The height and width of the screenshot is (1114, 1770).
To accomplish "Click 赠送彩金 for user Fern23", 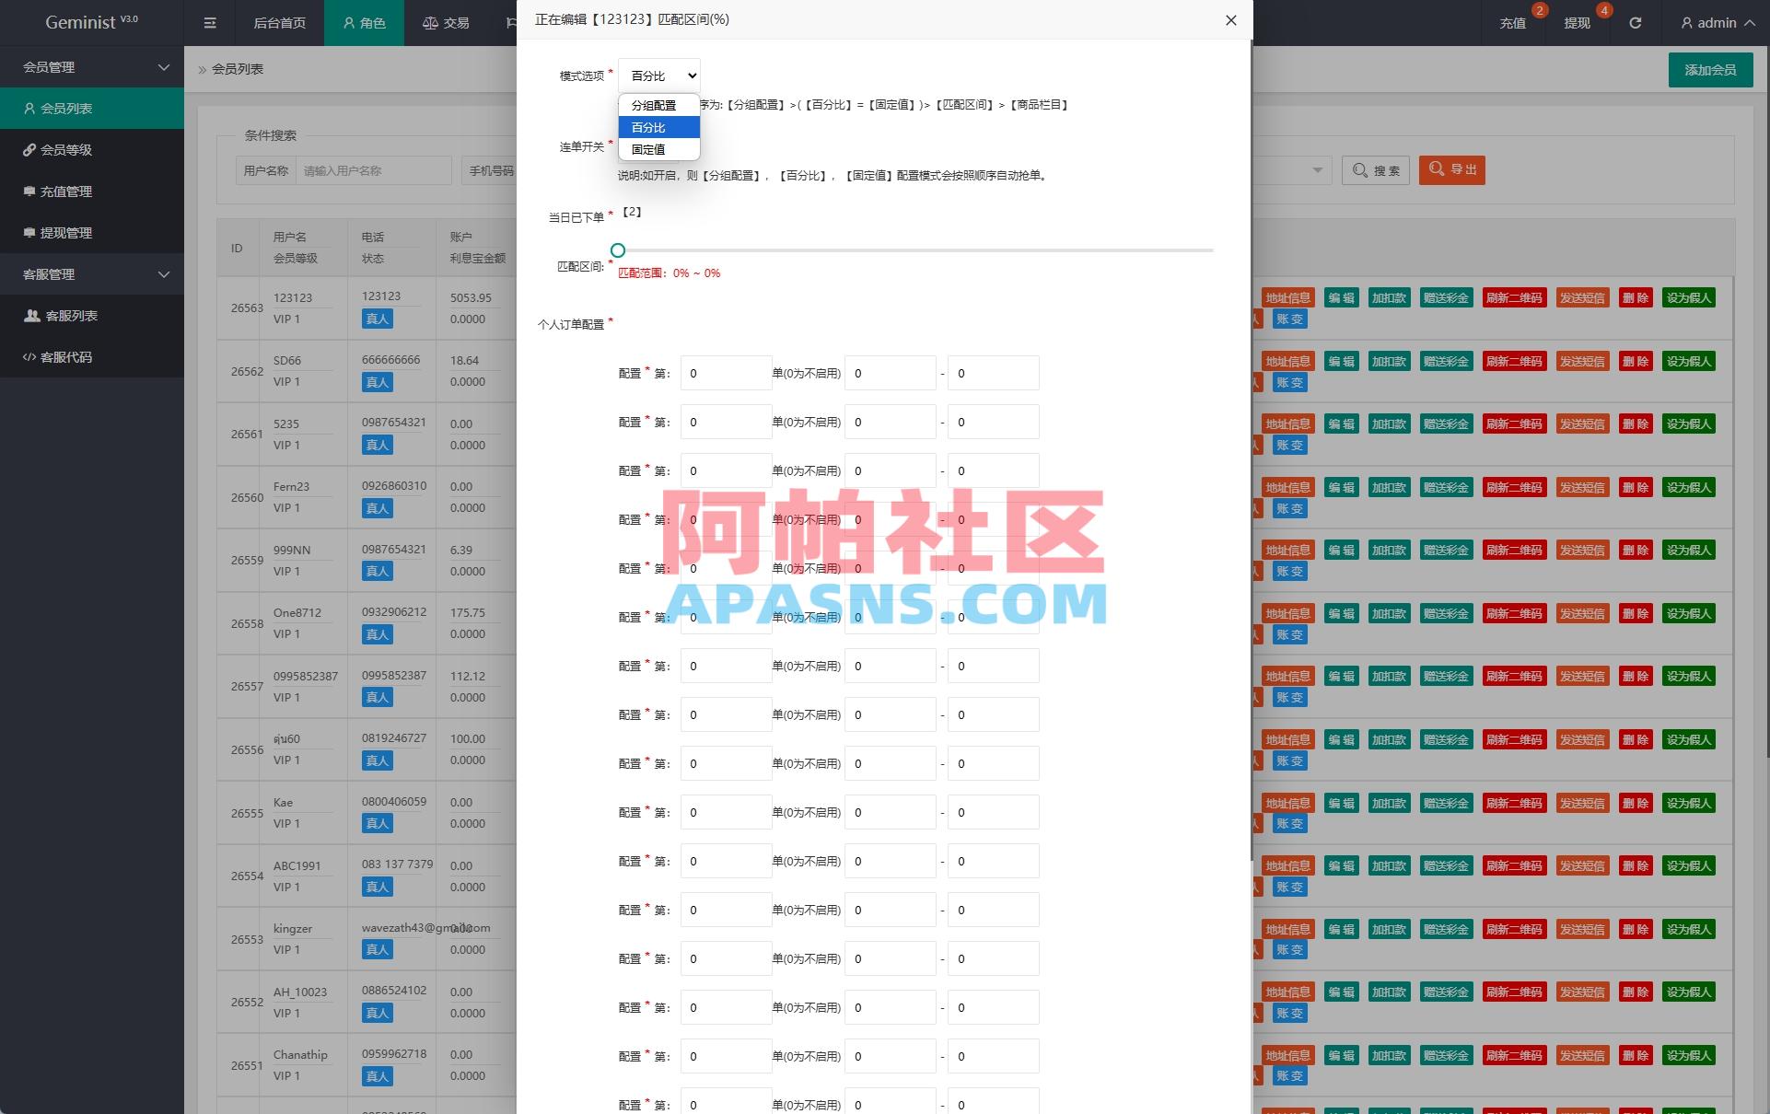I will coord(1446,487).
